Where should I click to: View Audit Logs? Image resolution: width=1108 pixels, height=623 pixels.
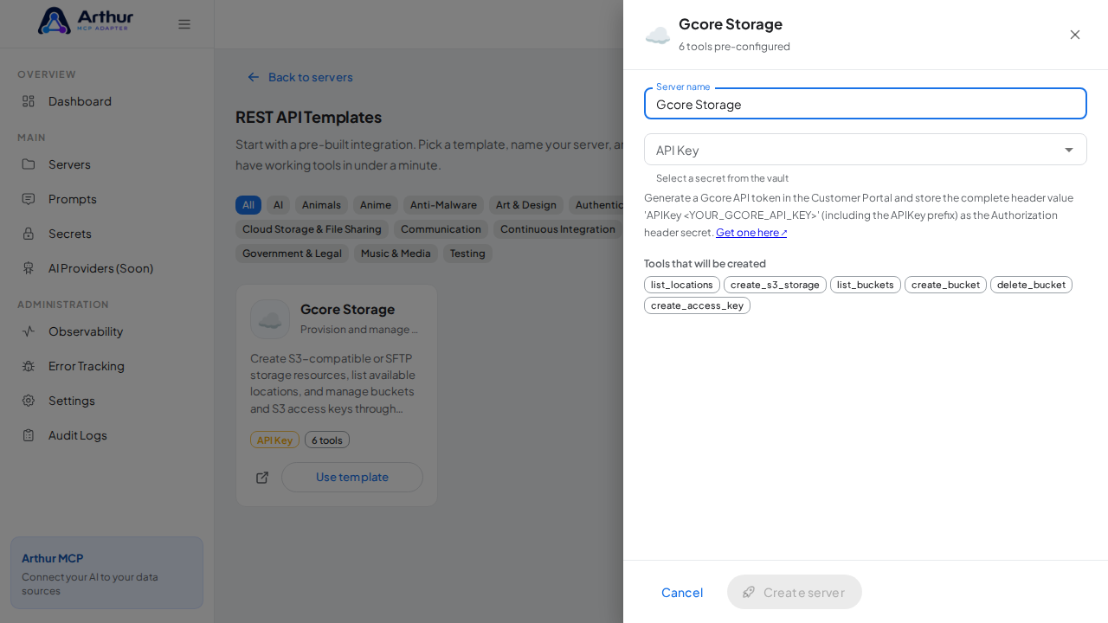click(106, 435)
